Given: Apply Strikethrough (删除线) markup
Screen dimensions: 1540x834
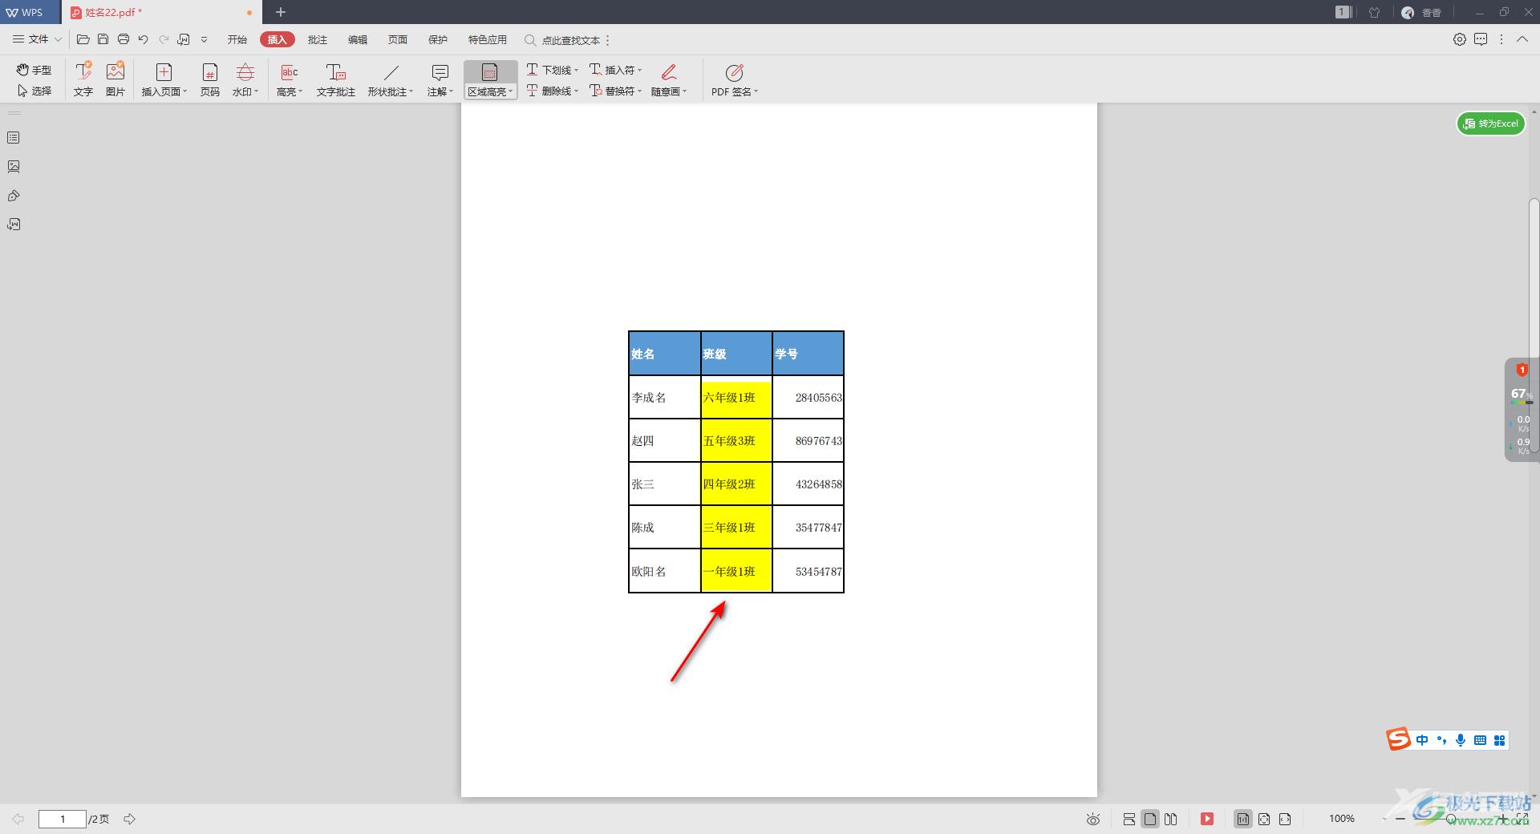Looking at the screenshot, I should [552, 91].
